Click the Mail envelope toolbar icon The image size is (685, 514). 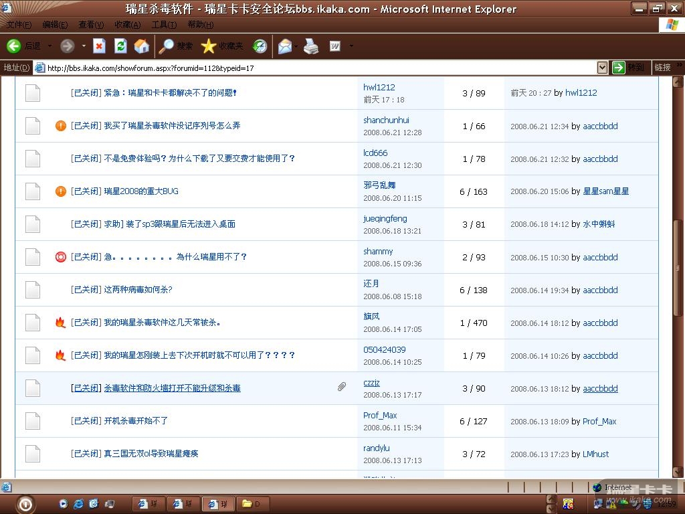point(284,46)
